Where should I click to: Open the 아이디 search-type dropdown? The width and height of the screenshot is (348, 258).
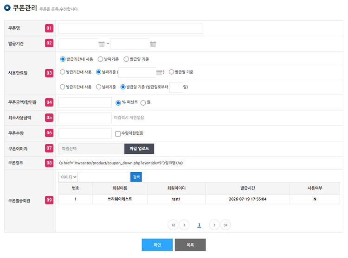click(68, 177)
